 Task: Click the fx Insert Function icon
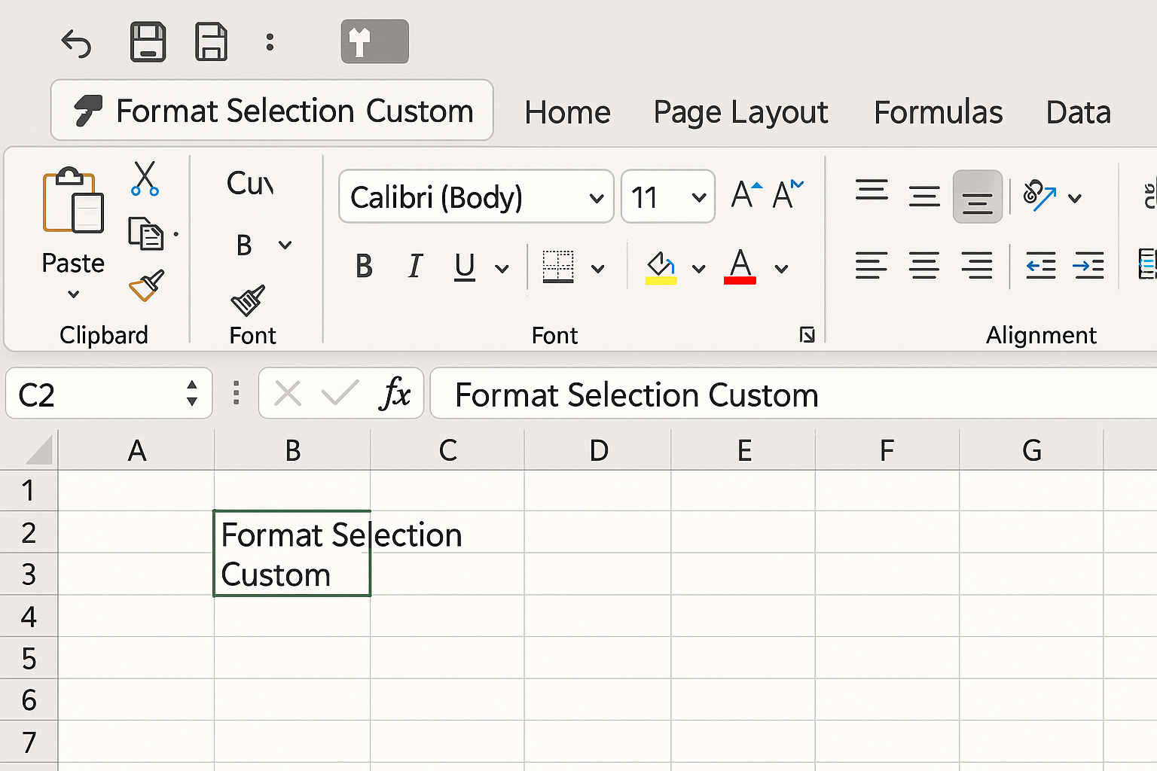(x=396, y=393)
